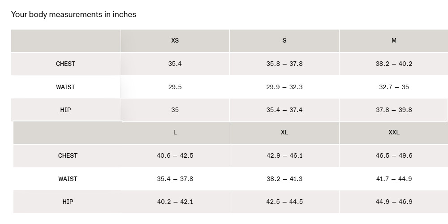This screenshot has width=448, height=224.
Task: Click the M size column header
Action: [394, 40]
